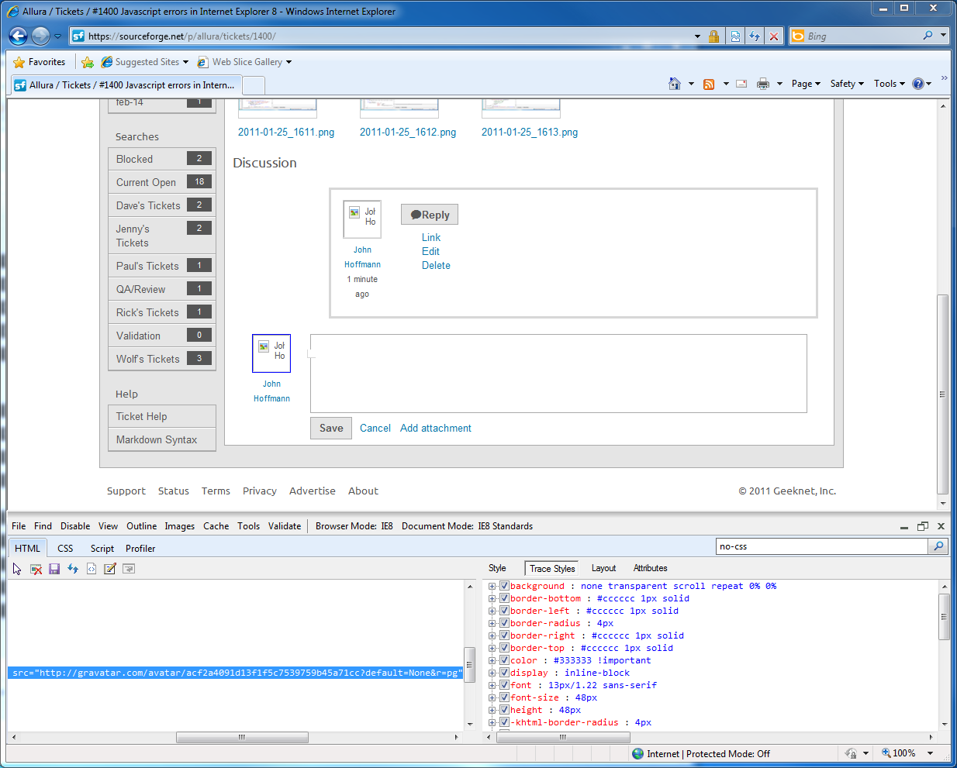Click the RSS feeds icon
Viewport: 957px width, 768px height.
click(x=709, y=84)
